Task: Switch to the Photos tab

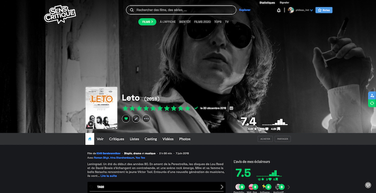Action: coord(184,139)
